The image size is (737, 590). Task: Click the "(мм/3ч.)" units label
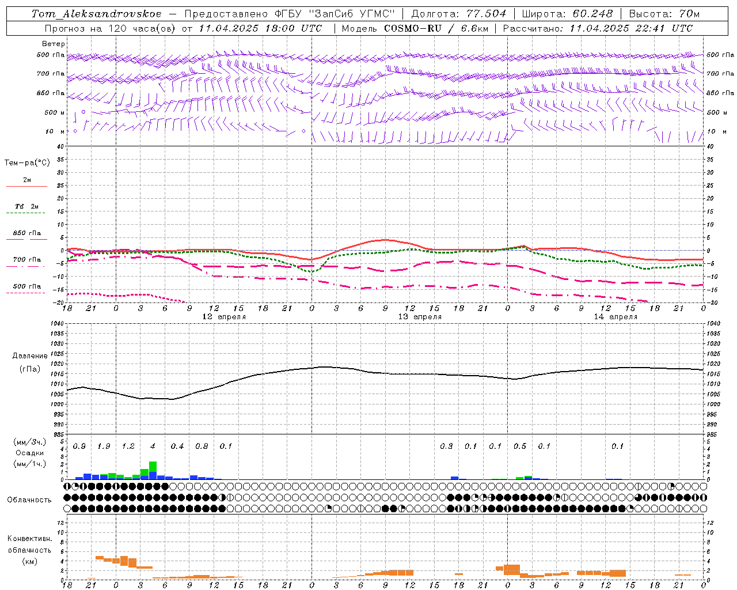click(x=29, y=442)
